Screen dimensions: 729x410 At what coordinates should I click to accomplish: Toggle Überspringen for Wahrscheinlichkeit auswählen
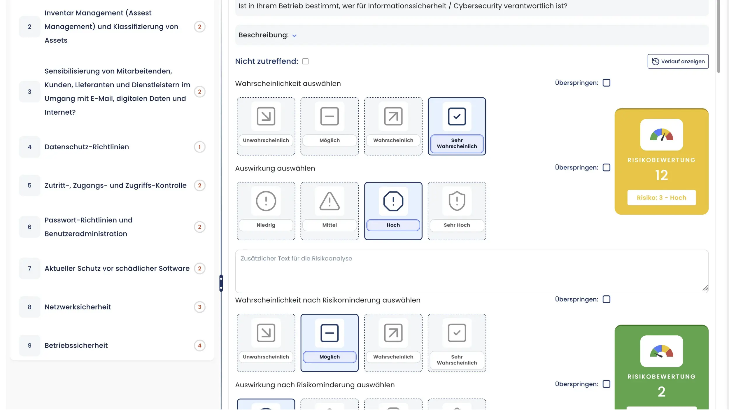606,83
